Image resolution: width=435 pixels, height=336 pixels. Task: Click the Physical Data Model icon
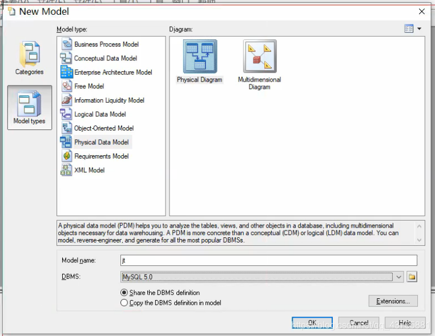coord(66,142)
